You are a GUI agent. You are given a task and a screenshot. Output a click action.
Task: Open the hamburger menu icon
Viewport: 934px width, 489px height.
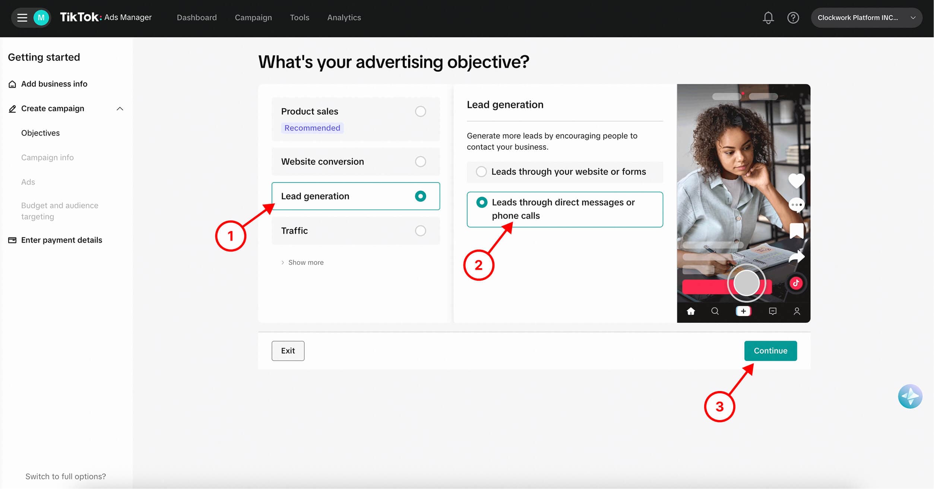click(22, 18)
